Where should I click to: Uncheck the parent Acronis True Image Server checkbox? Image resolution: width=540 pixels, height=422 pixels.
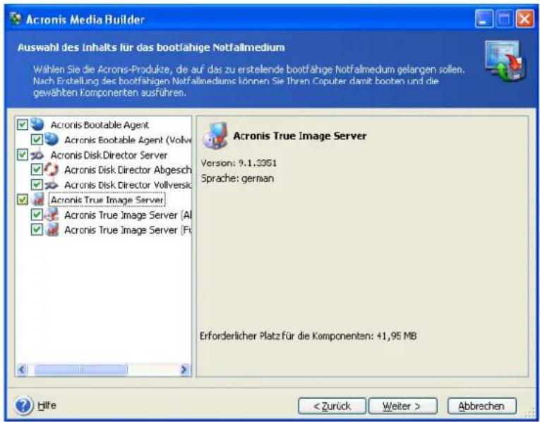(x=23, y=200)
